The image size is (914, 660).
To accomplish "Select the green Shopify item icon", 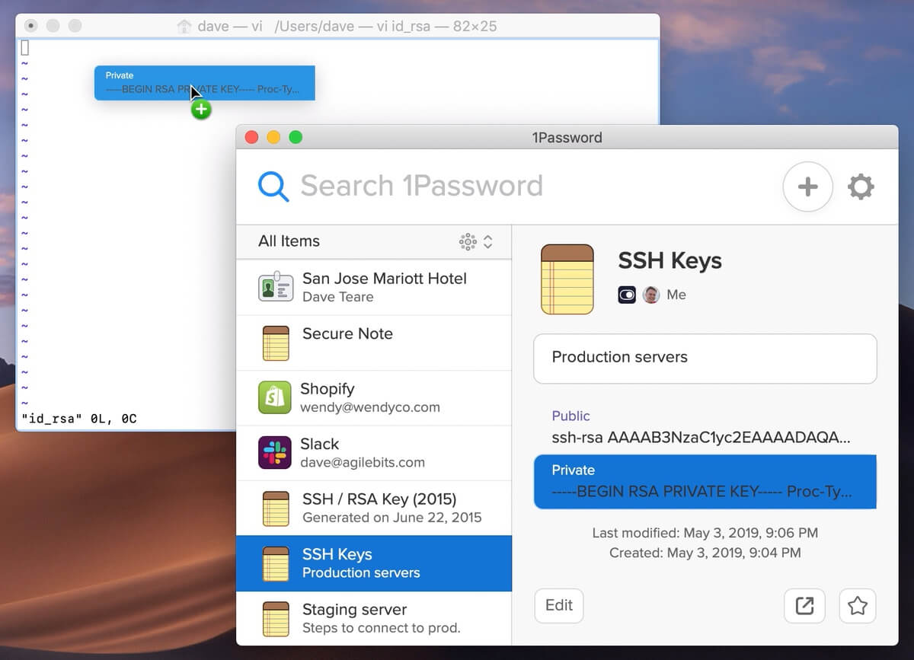I will pos(275,397).
